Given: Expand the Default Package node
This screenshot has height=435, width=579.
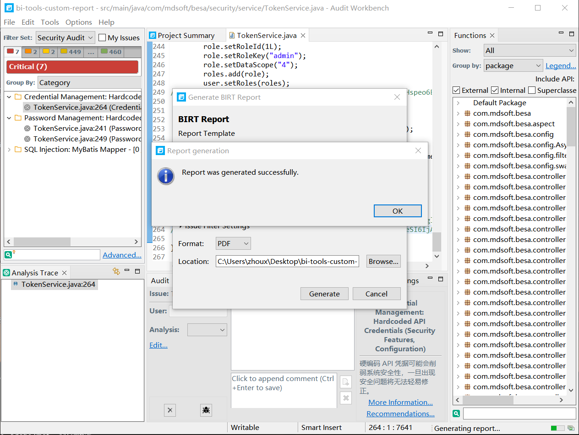Looking at the screenshot, I should (458, 103).
